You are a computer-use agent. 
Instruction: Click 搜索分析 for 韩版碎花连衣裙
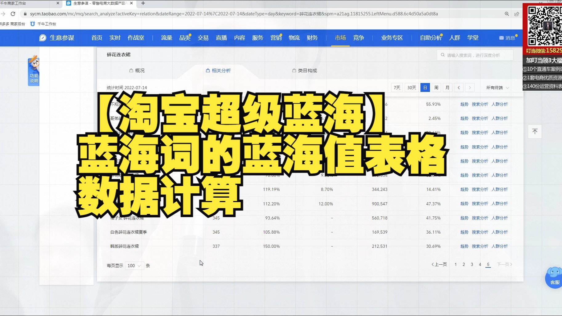pos(480,246)
